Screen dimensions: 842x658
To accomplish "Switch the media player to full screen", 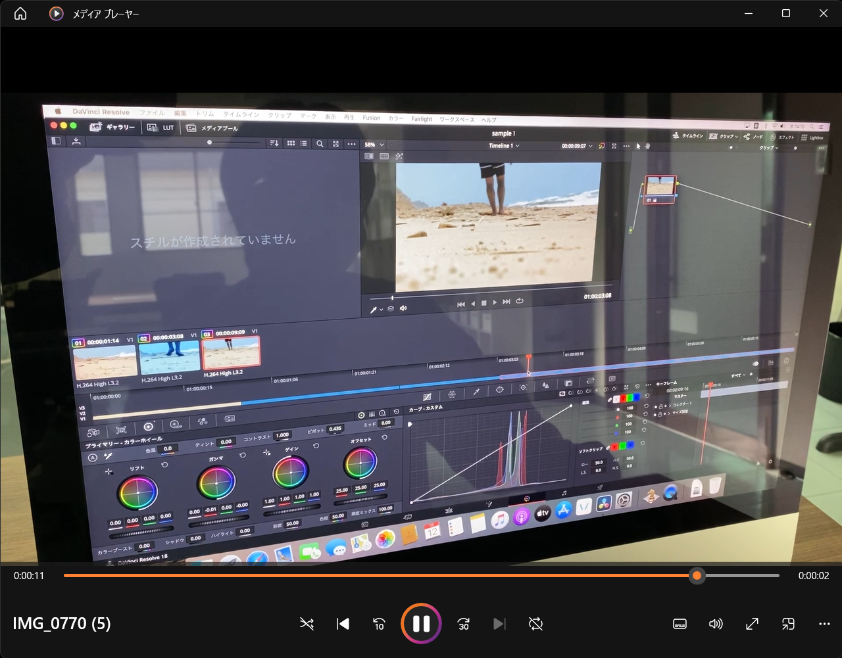I will [x=752, y=624].
